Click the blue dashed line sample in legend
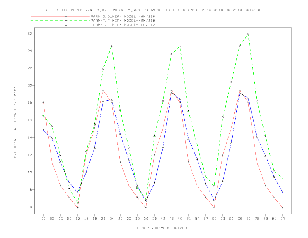Image resolution: width=308 pixels, height=238 pixels. coord(60,25)
